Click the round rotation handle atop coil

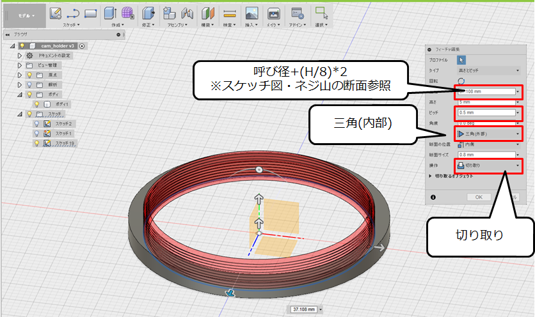coord(259,169)
